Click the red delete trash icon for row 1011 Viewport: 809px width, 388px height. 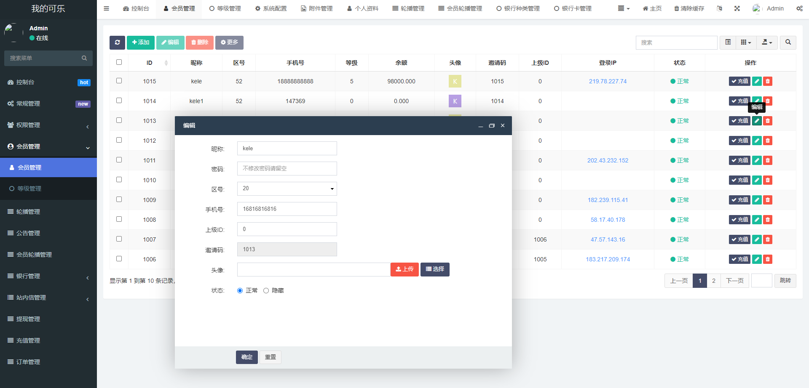pos(768,160)
